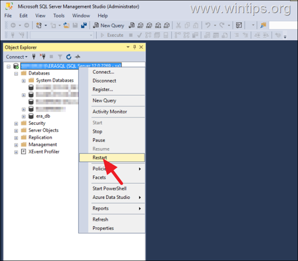
Task: Click the Cut scissors icon
Action: click(x=178, y=25)
